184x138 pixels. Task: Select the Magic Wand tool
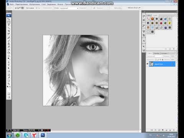pos(9,28)
